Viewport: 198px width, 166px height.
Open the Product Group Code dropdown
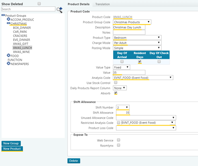[132, 22]
